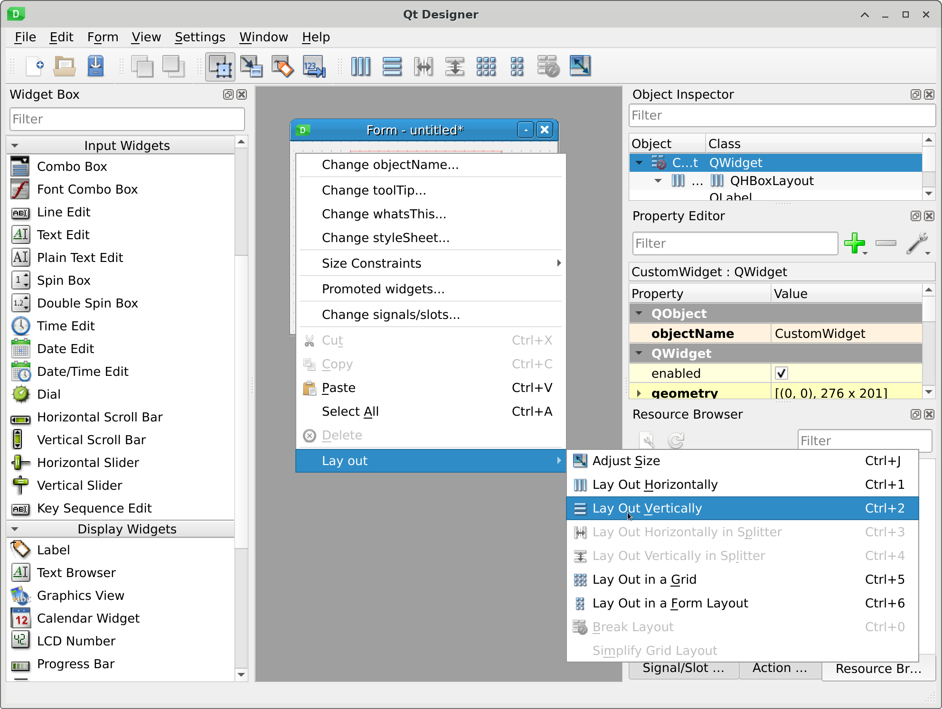Activate the Edit Buddies toolbar icon

283,66
